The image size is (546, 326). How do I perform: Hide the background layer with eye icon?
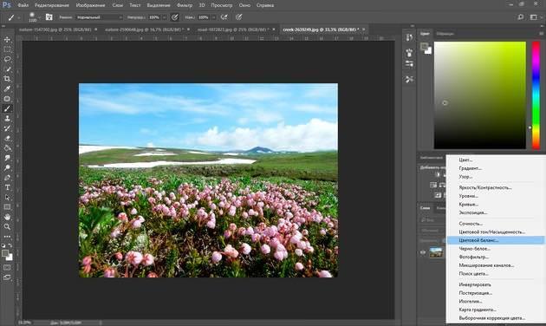coord(423,252)
